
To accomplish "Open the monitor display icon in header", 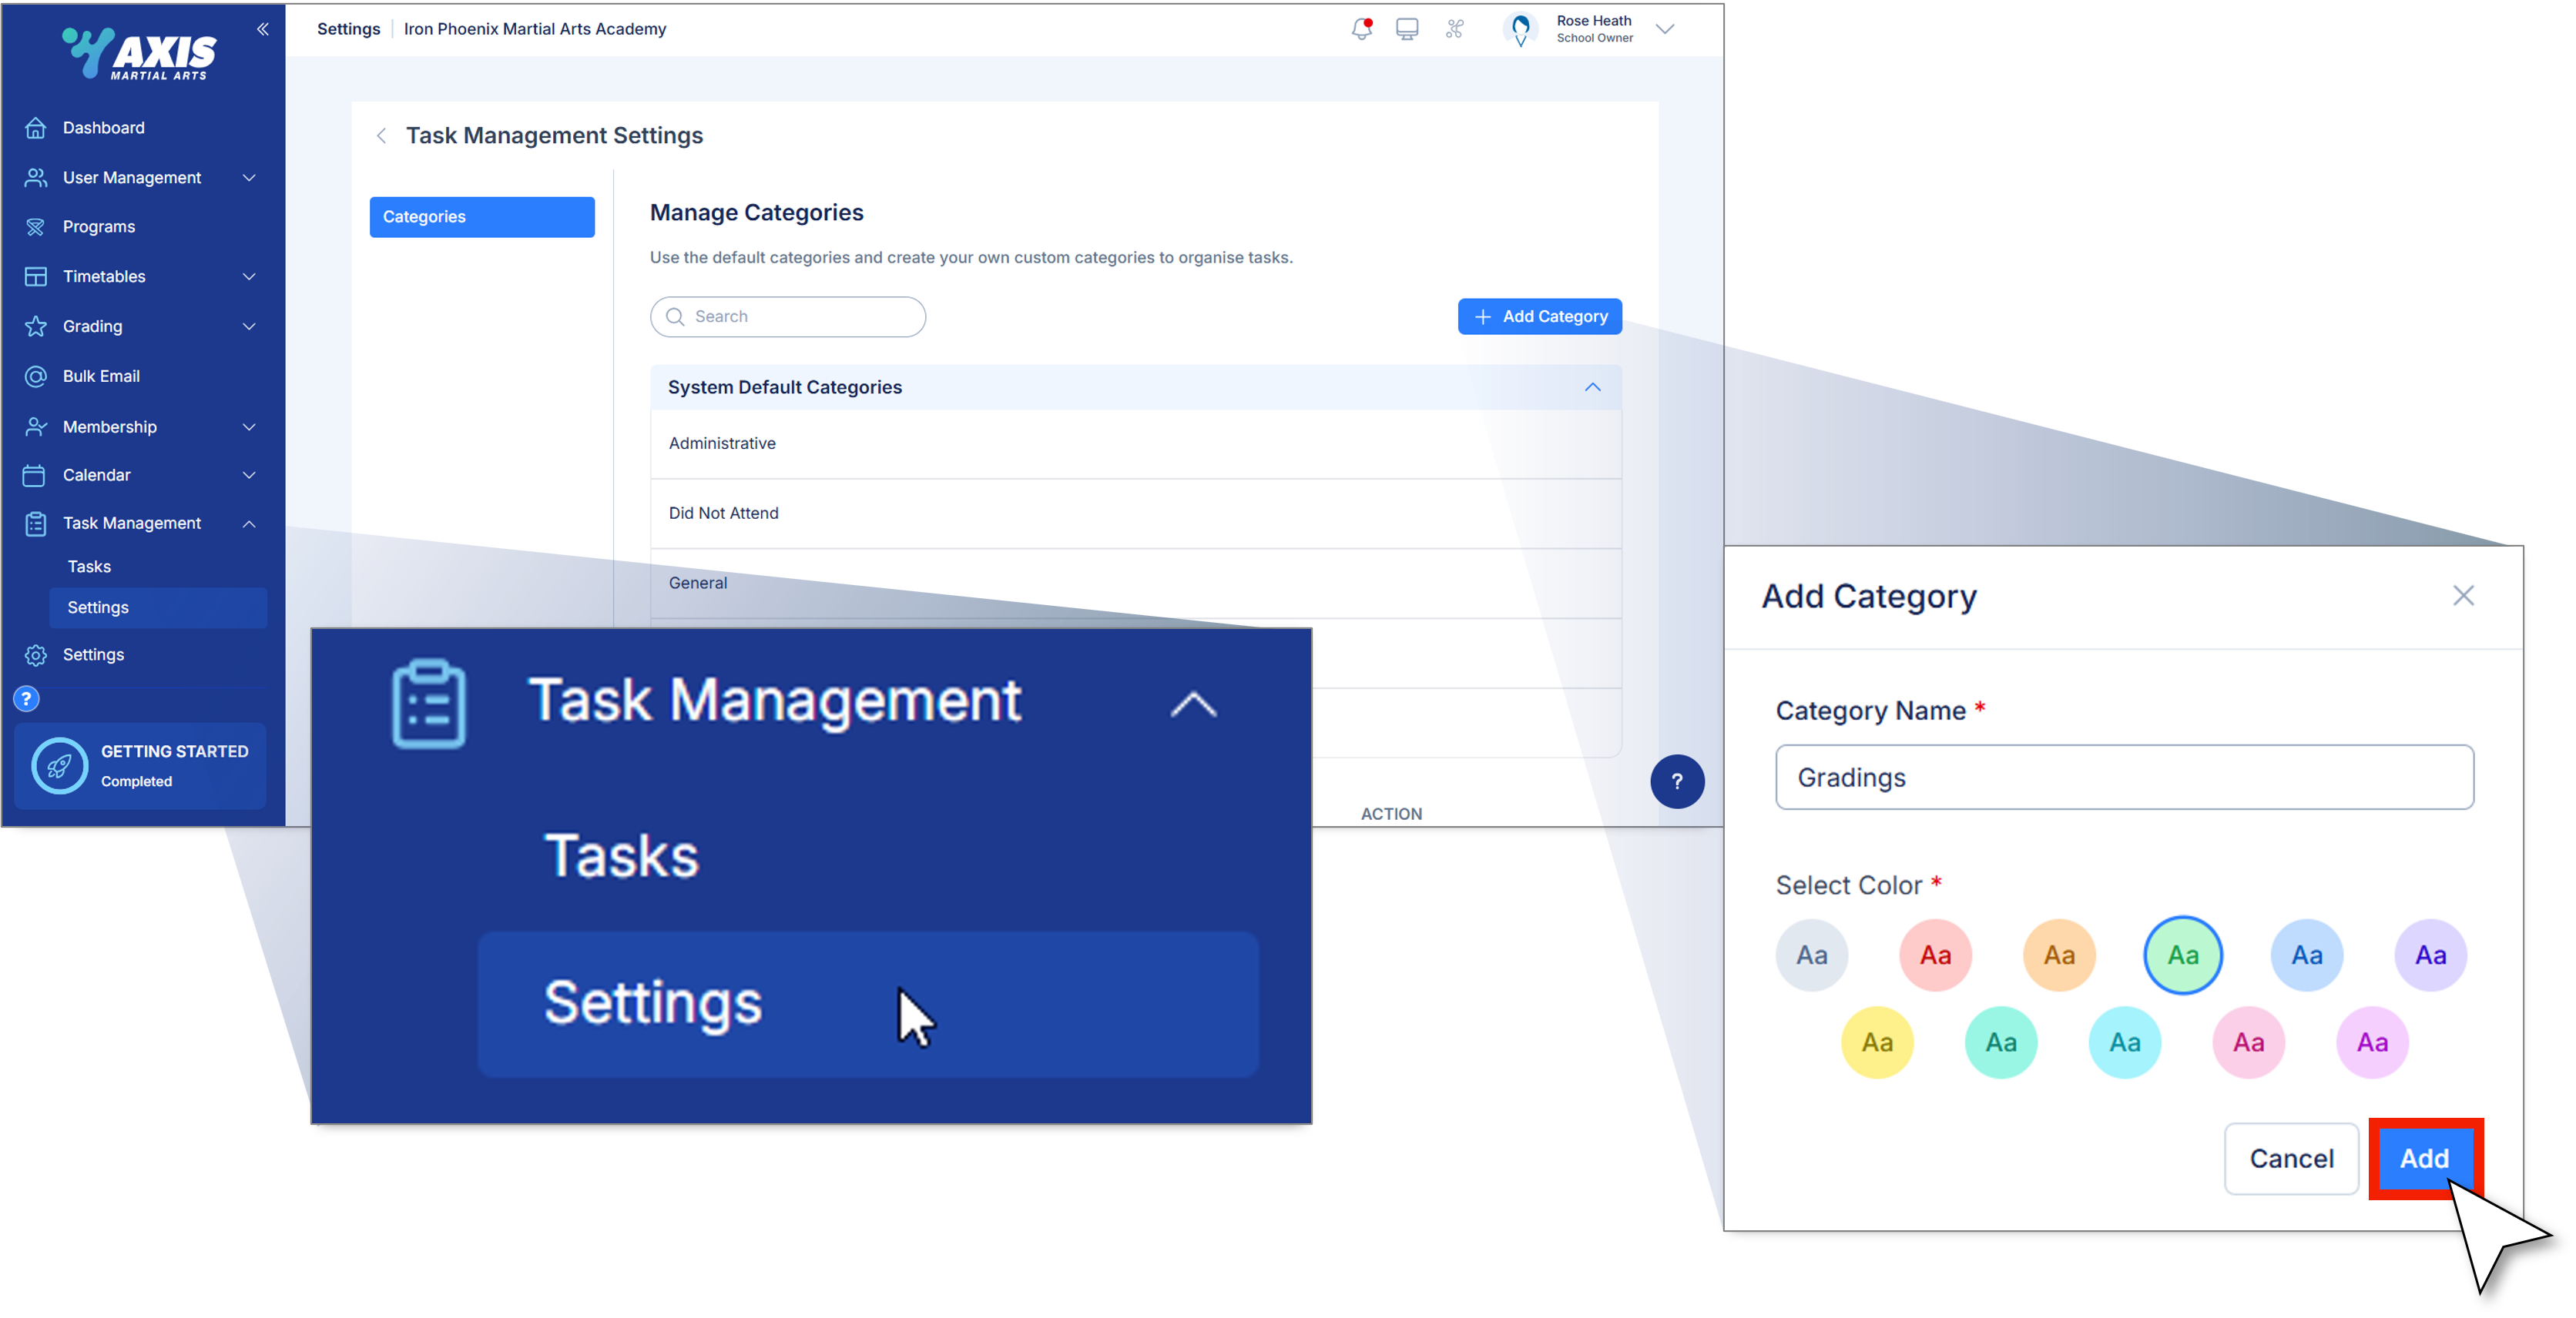I will tap(1407, 29).
